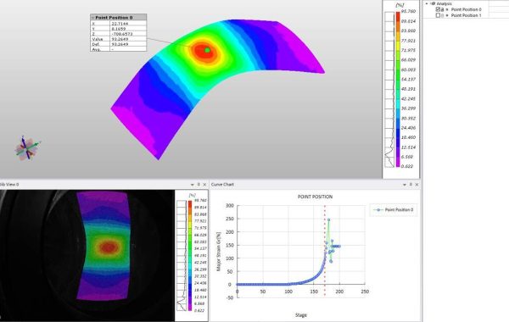Click the lock icon beside Point Position 1
Screen dimensions: 509x322
443,15
